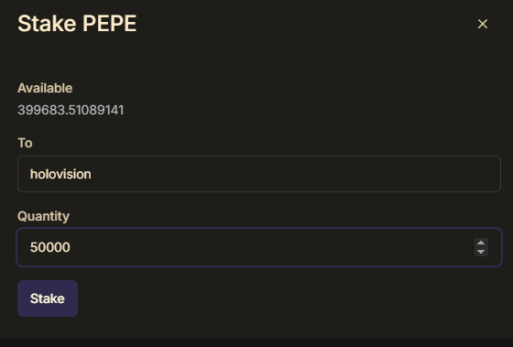Tap the spinner's downward triangle icon
Screen dimensions: 513x347
[481, 252]
